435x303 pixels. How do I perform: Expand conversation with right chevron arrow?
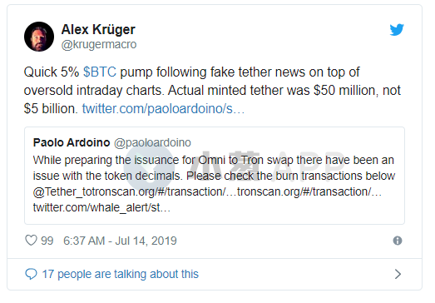pyautogui.click(x=398, y=274)
